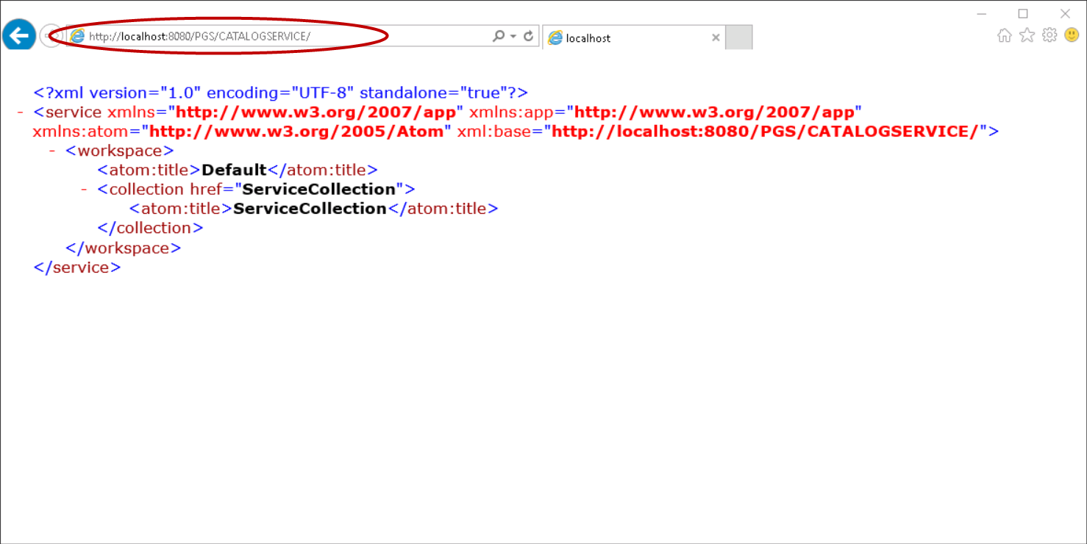Image resolution: width=1087 pixels, height=544 pixels.
Task: Switch to the localhost tab
Action: click(x=625, y=37)
